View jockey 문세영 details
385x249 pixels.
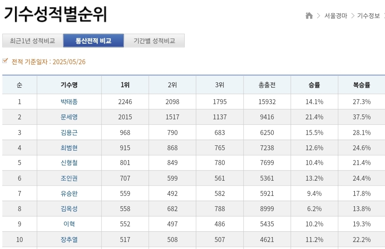69,117
